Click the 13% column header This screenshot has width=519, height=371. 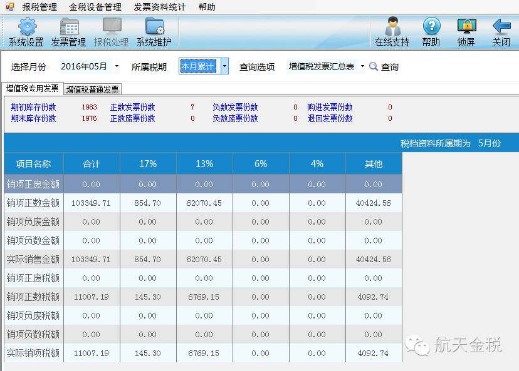(204, 163)
